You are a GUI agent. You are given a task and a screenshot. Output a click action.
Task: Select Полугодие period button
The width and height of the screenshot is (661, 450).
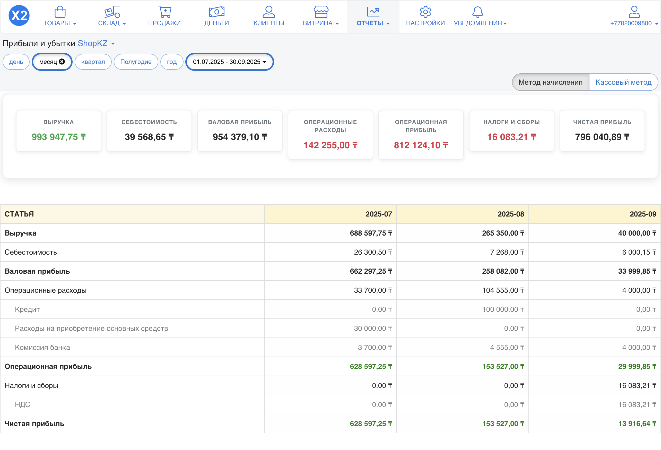(x=136, y=62)
